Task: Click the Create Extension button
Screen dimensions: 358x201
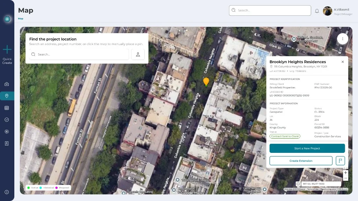Action: (x=301, y=161)
